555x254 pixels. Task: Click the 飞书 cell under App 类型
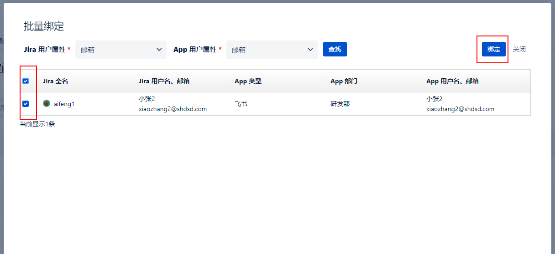click(241, 104)
